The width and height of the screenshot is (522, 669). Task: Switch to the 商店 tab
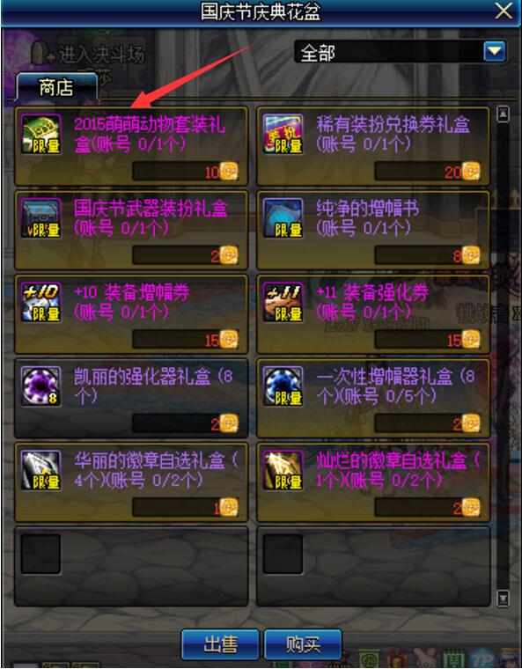[56, 87]
